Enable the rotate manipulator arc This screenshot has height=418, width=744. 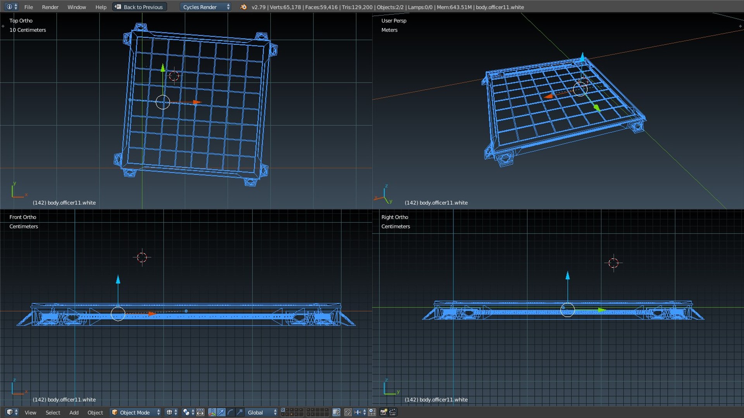tap(231, 412)
